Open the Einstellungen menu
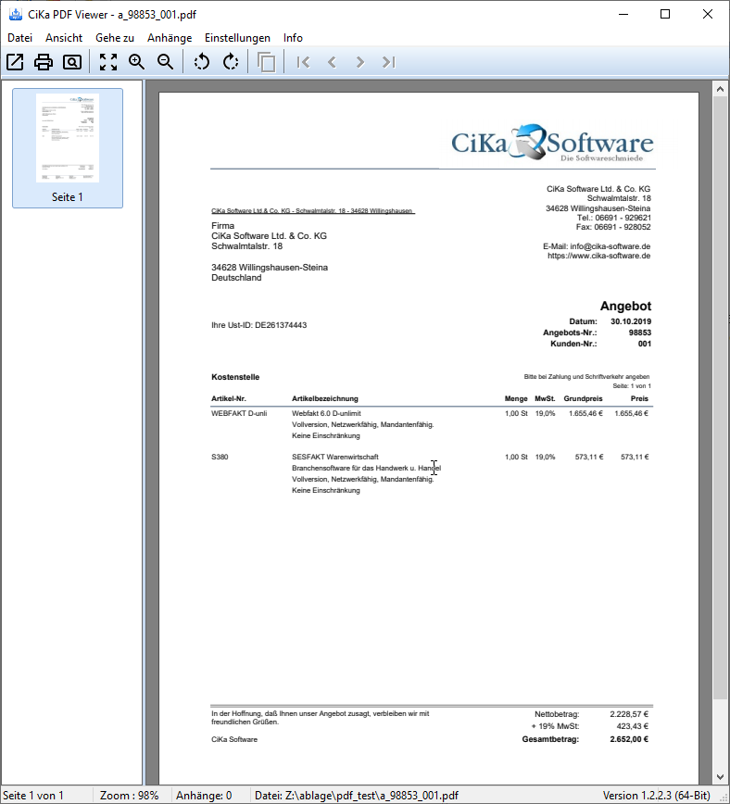The height and width of the screenshot is (804, 730). coord(237,38)
